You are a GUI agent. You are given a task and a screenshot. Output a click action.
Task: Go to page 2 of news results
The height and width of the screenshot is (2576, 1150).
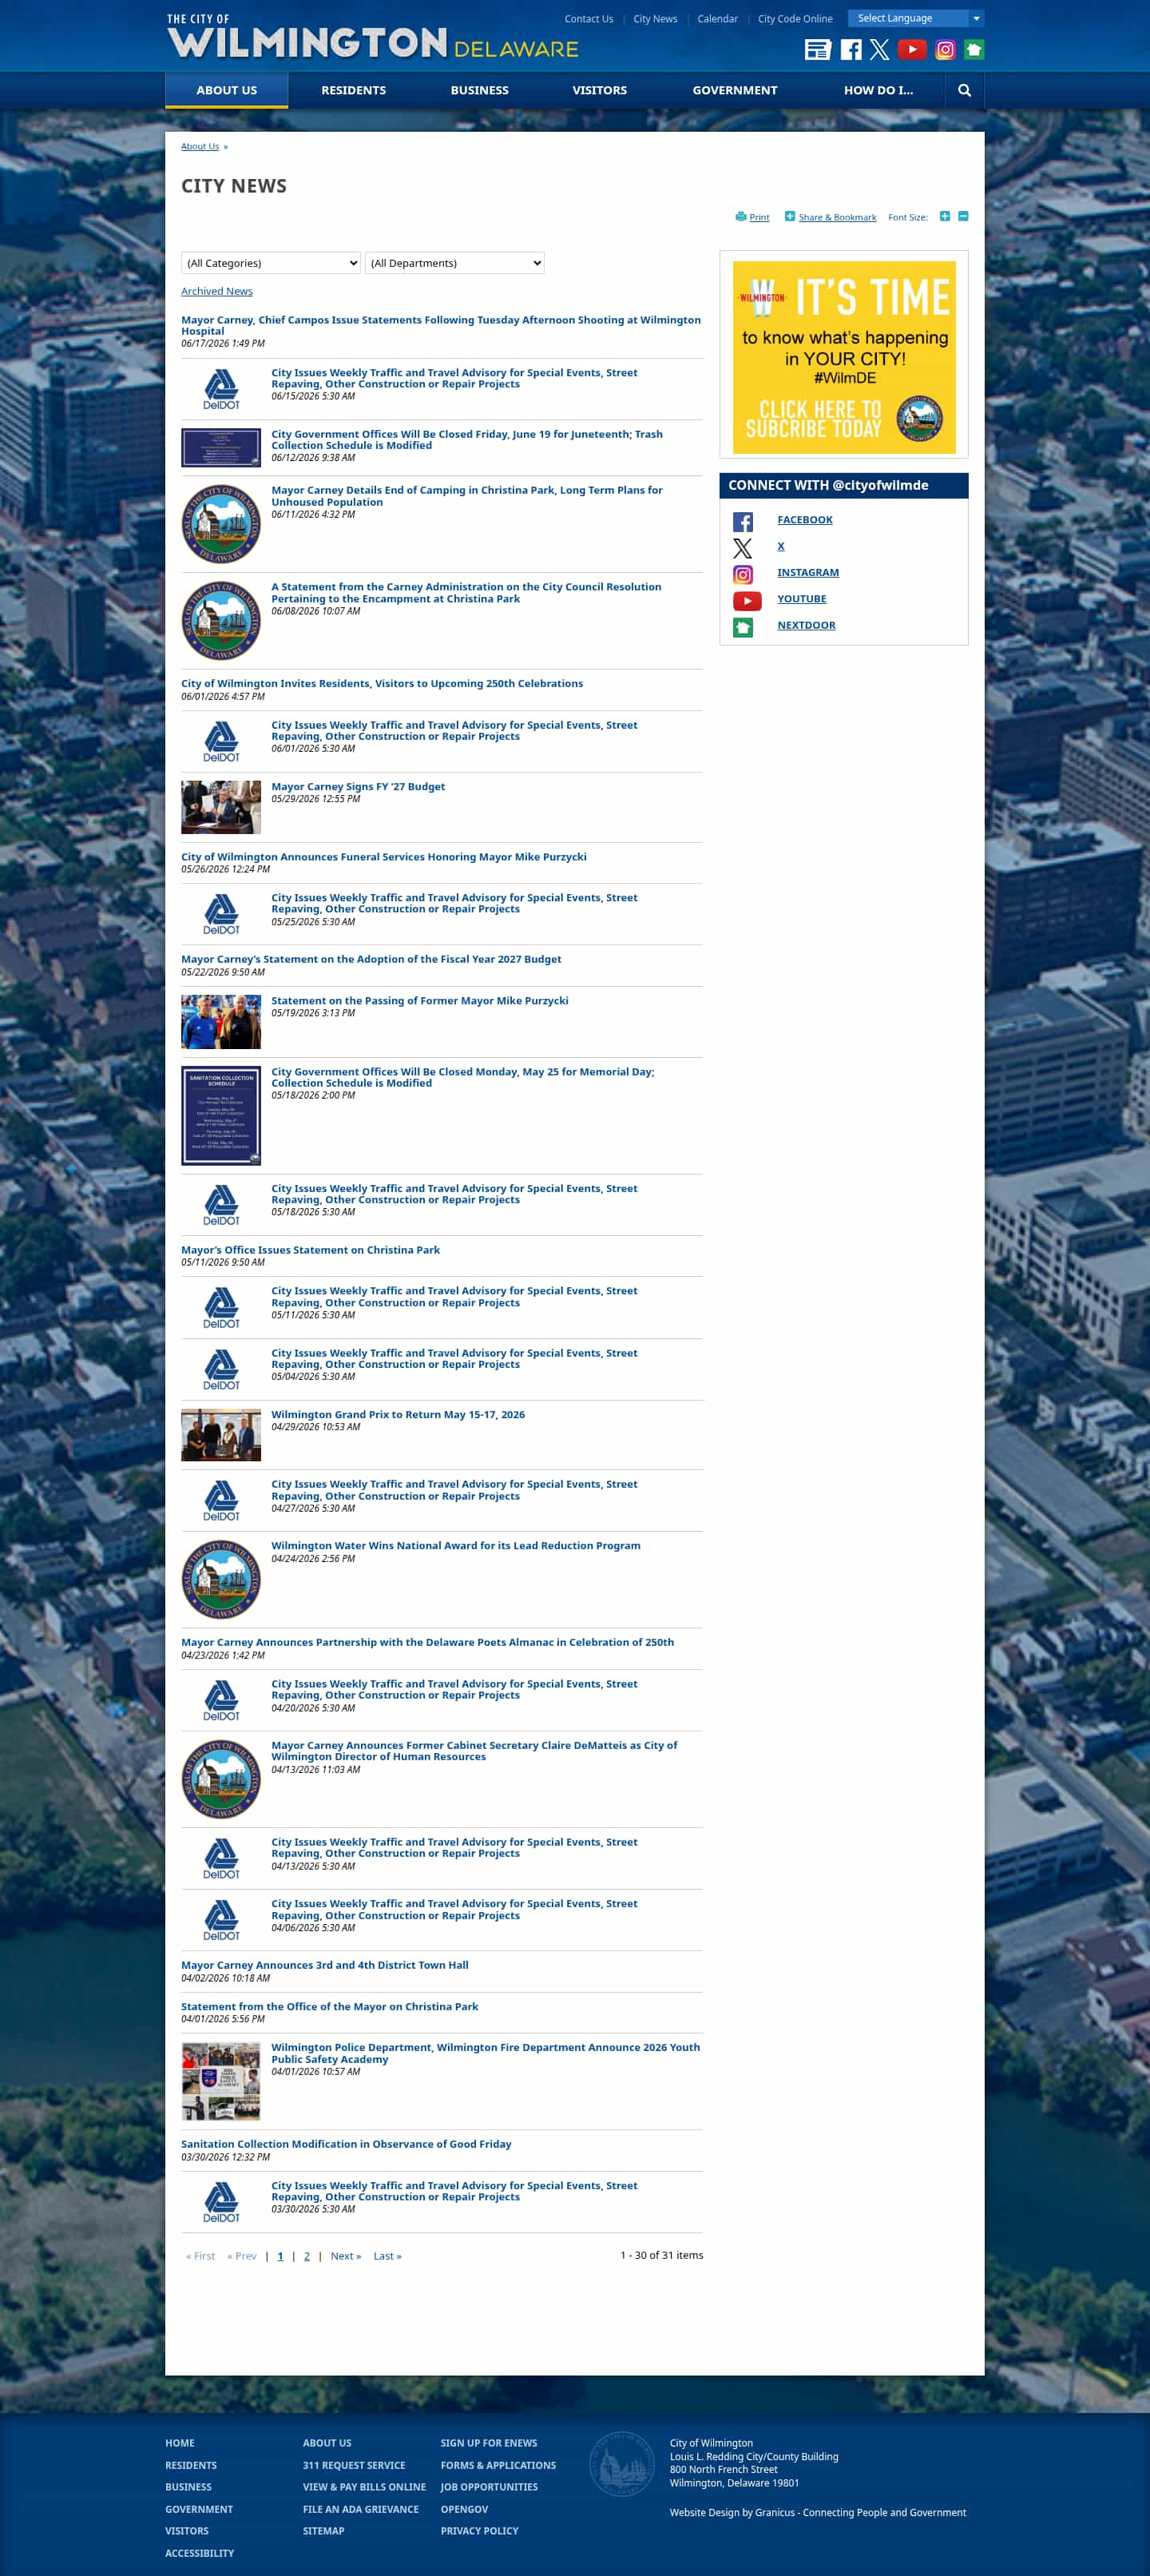coord(307,2256)
